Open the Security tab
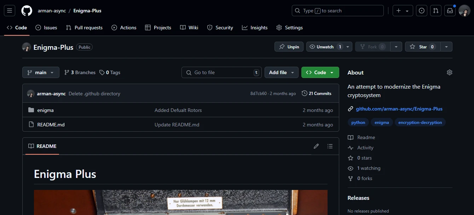474x215 pixels. (x=220, y=28)
